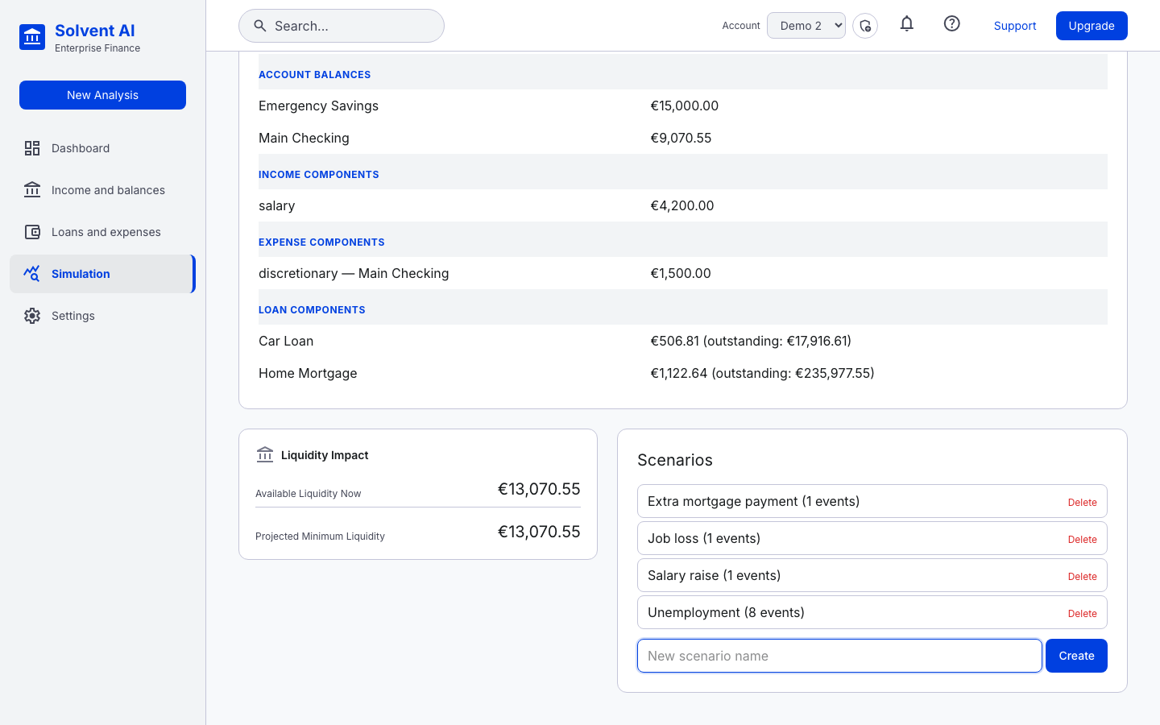Delete the Unemployment scenario
The height and width of the screenshot is (725, 1160).
coord(1083,613)
